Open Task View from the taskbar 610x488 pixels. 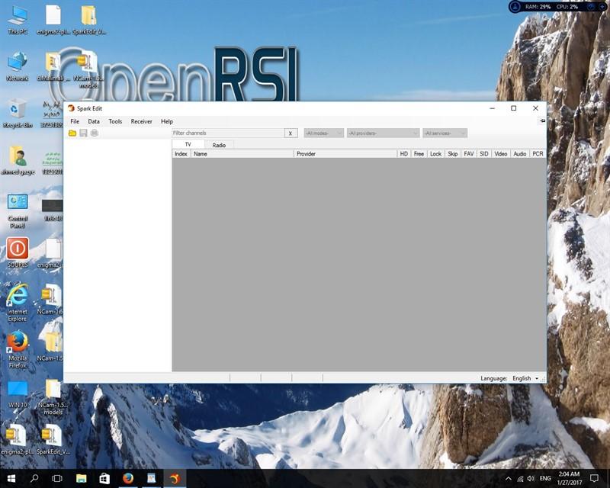[57, 478]
